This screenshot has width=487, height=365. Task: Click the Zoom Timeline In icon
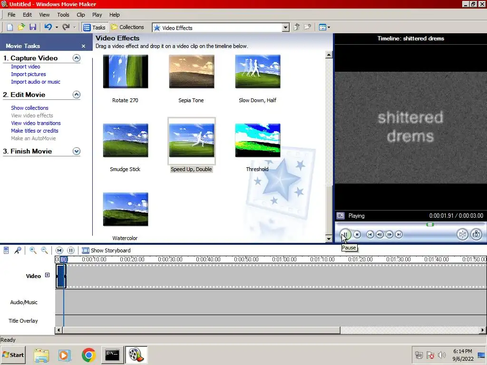point(33,250)
